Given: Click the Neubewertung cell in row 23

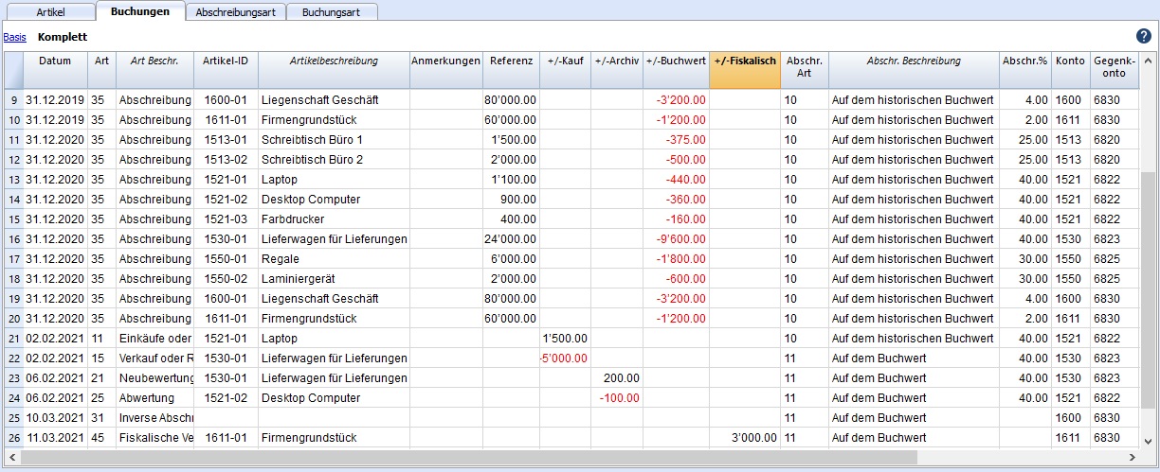Looking at the screenshot, I should [x=155, y=377].
